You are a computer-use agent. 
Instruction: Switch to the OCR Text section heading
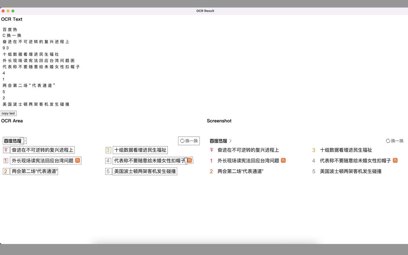pos(12,19)
